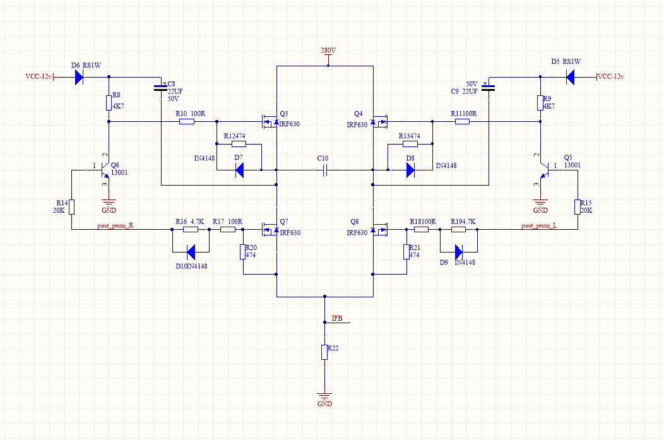Click the Q6 13001 transistor symbol

(104, 171)
